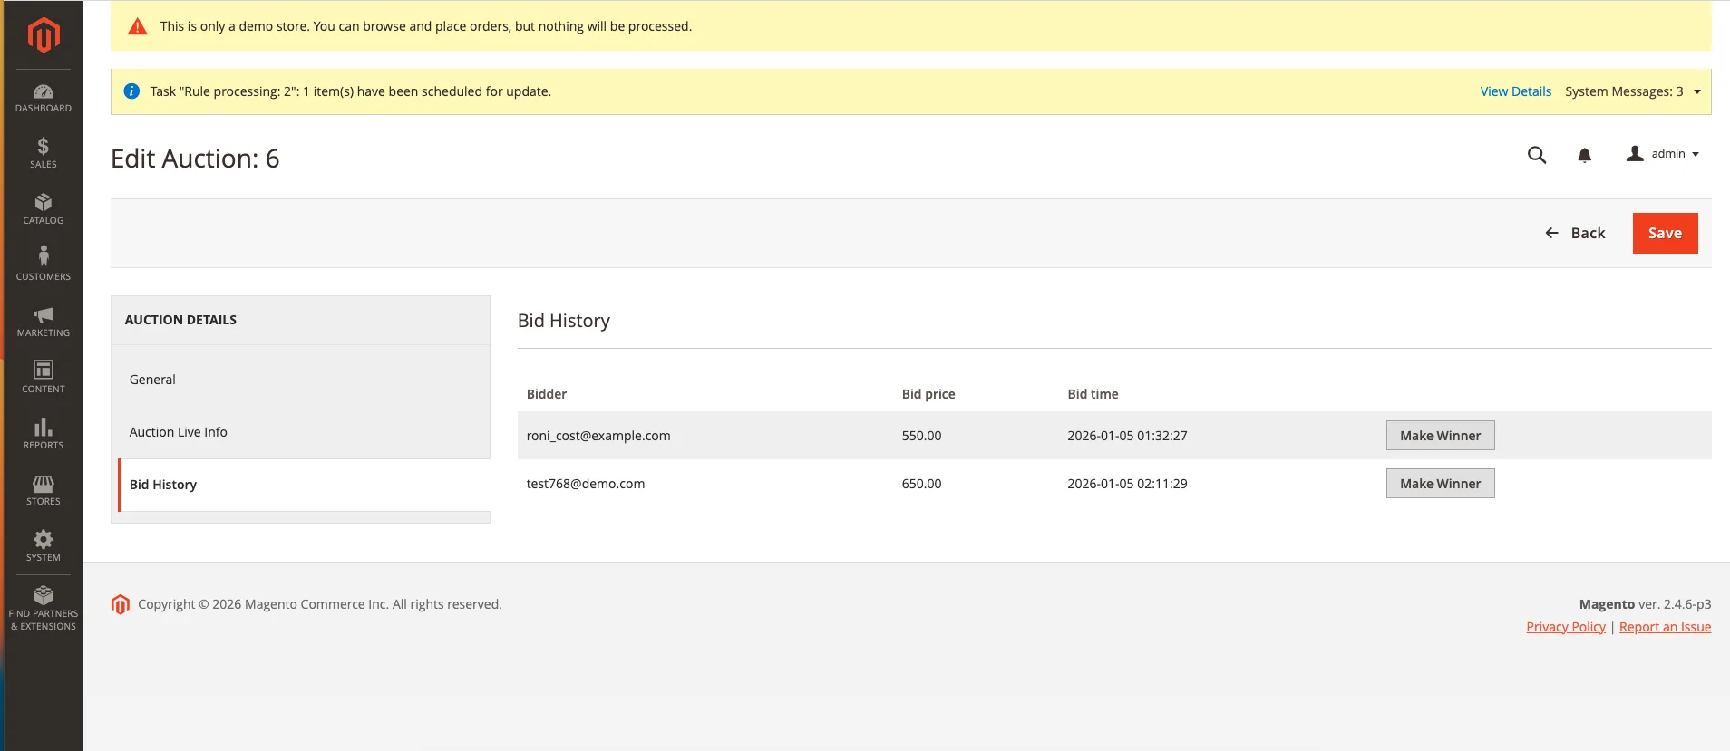Open the Privacy Policy link
This screenshot has height=751, width=1730.
(x=1566, y=627)
